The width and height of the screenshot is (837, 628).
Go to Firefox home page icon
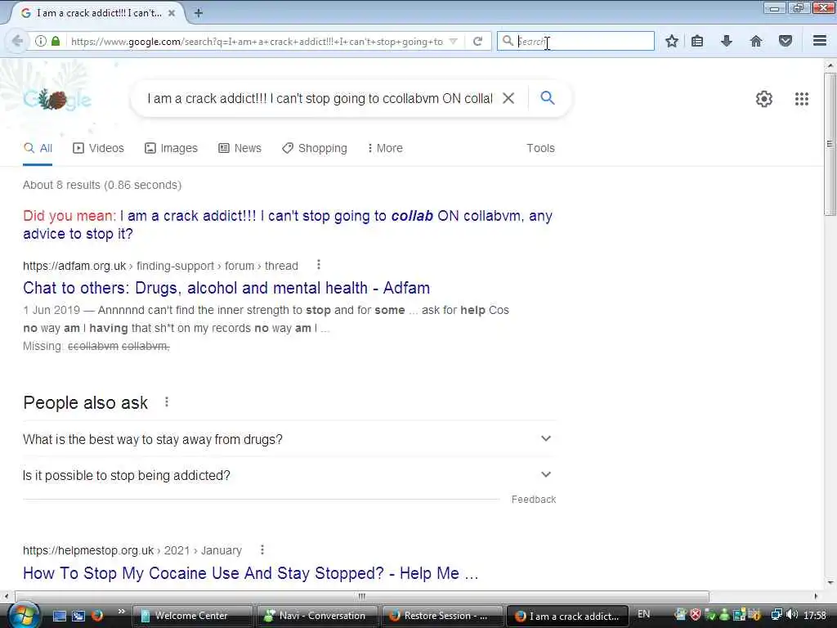756,41
